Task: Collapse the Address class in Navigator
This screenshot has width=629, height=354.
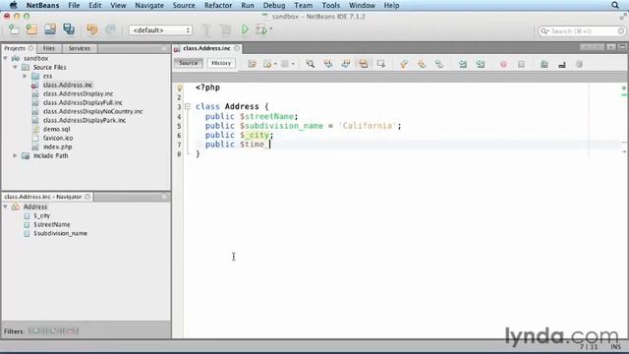Action: coord(6,206)
